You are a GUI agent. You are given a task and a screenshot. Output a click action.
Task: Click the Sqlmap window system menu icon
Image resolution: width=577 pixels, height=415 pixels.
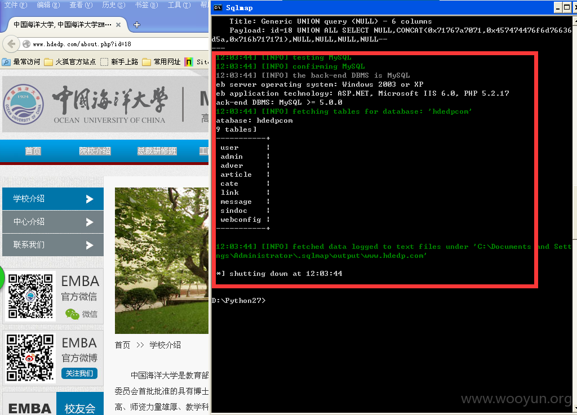[x=218, y=8]
